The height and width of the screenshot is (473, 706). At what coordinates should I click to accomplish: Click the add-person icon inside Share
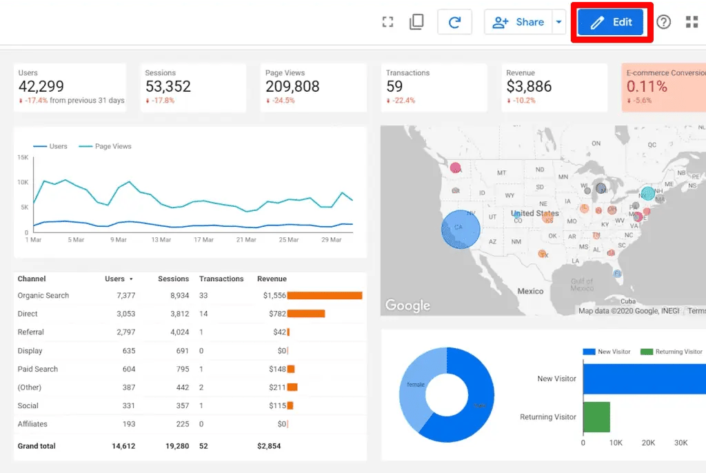click(501, 22)
